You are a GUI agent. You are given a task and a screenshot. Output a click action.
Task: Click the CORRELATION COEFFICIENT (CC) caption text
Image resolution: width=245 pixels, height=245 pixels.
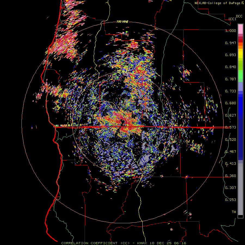tap(96, 243)
